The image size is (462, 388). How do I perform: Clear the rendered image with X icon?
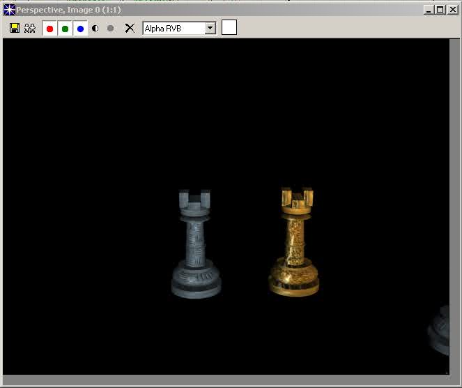click(129, 28)
